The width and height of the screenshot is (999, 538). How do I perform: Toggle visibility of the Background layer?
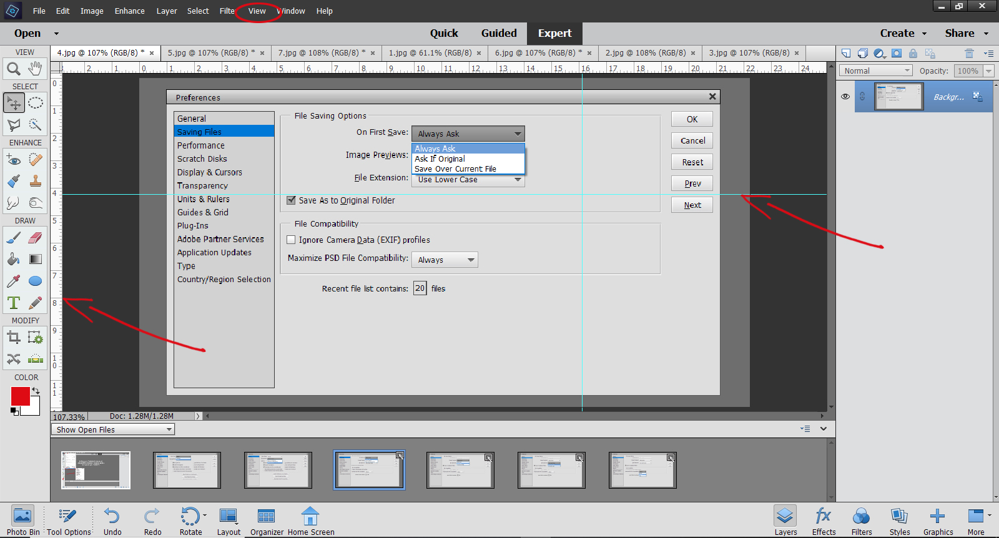click(x=845, y=96)
